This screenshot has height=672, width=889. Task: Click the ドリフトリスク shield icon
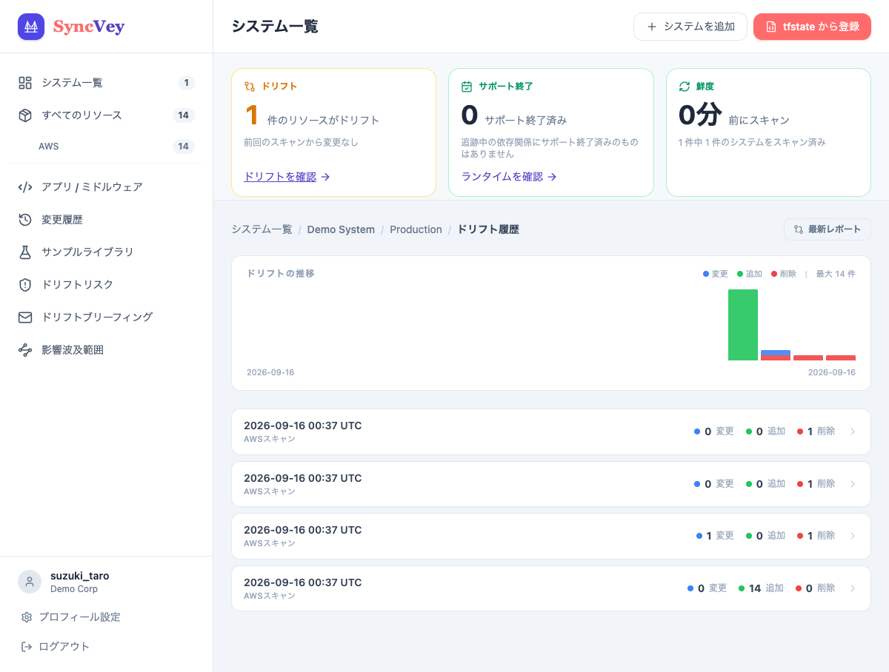pos(25,285)
